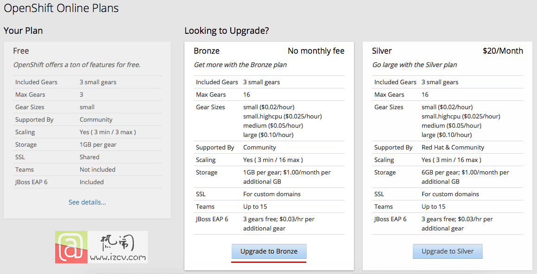Select the 'Red Hat & Community' support value

453,148
